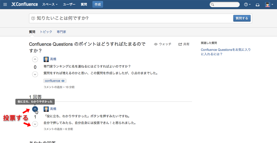This screenshot has height=143, width=277.
Task: Click the 6 分前 answer timestamp
Action: pyautogui.click(x=69, y=129)
